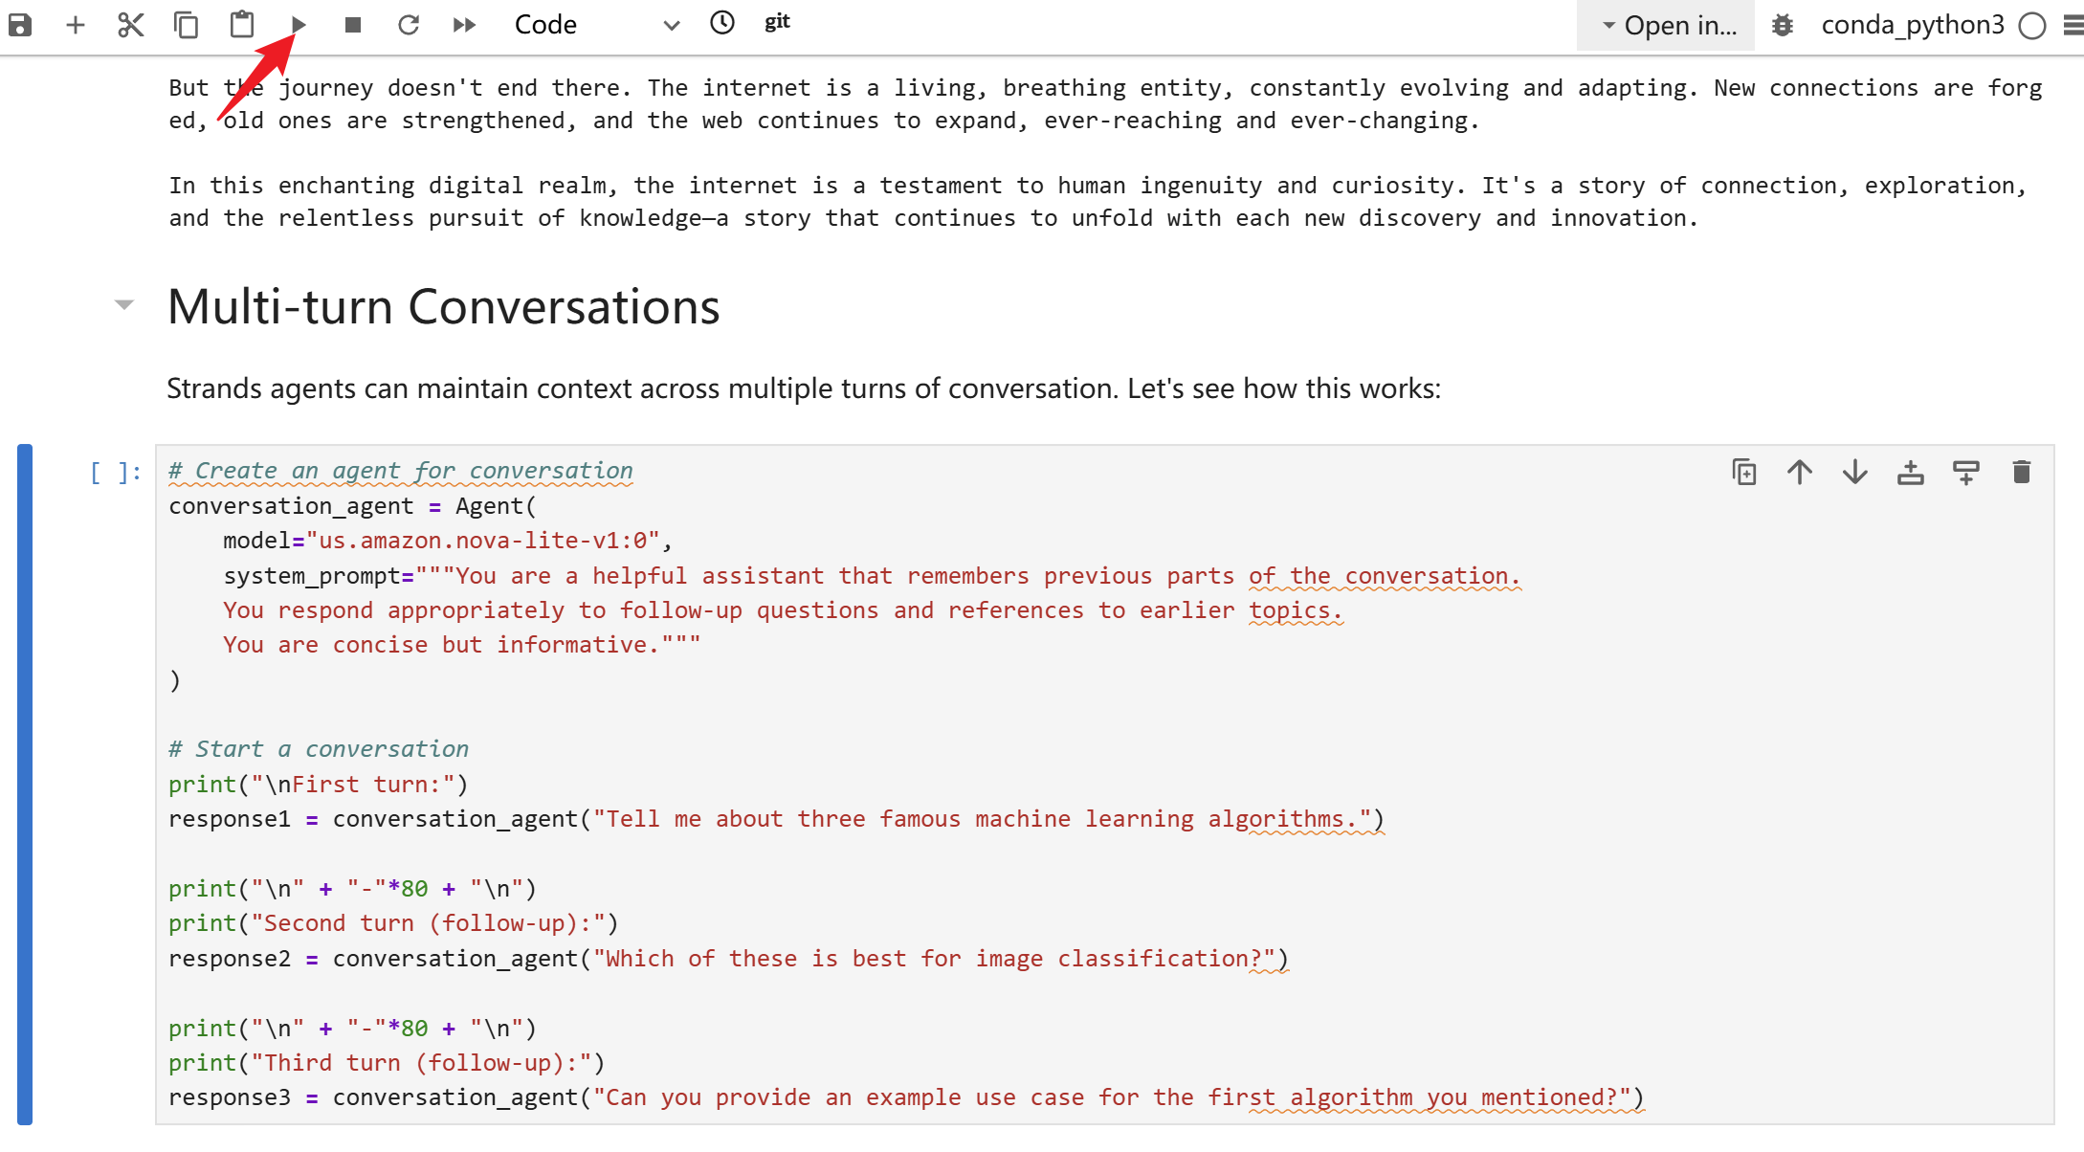The image size is (2084, 1152).
Task: Open the cell type dropdown showing Code
Action: point(596,25)
